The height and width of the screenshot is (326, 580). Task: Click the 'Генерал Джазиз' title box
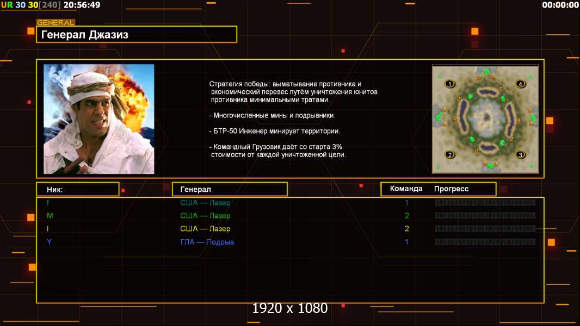click(137, 34)
